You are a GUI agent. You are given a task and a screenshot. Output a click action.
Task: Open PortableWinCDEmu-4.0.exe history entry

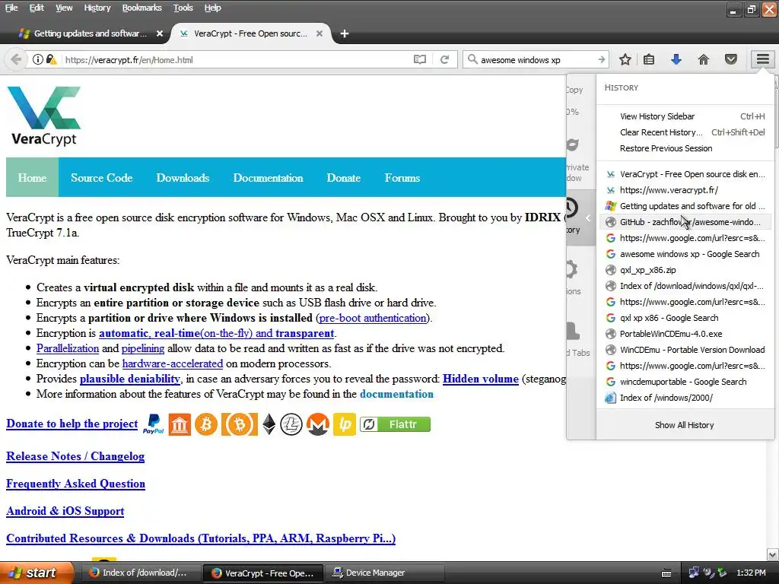(685, 334)
